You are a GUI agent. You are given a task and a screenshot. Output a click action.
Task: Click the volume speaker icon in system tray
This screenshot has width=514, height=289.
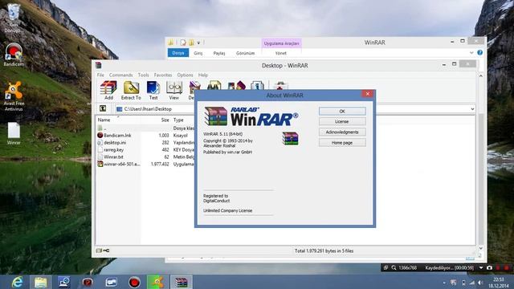[x=480, y=283]
